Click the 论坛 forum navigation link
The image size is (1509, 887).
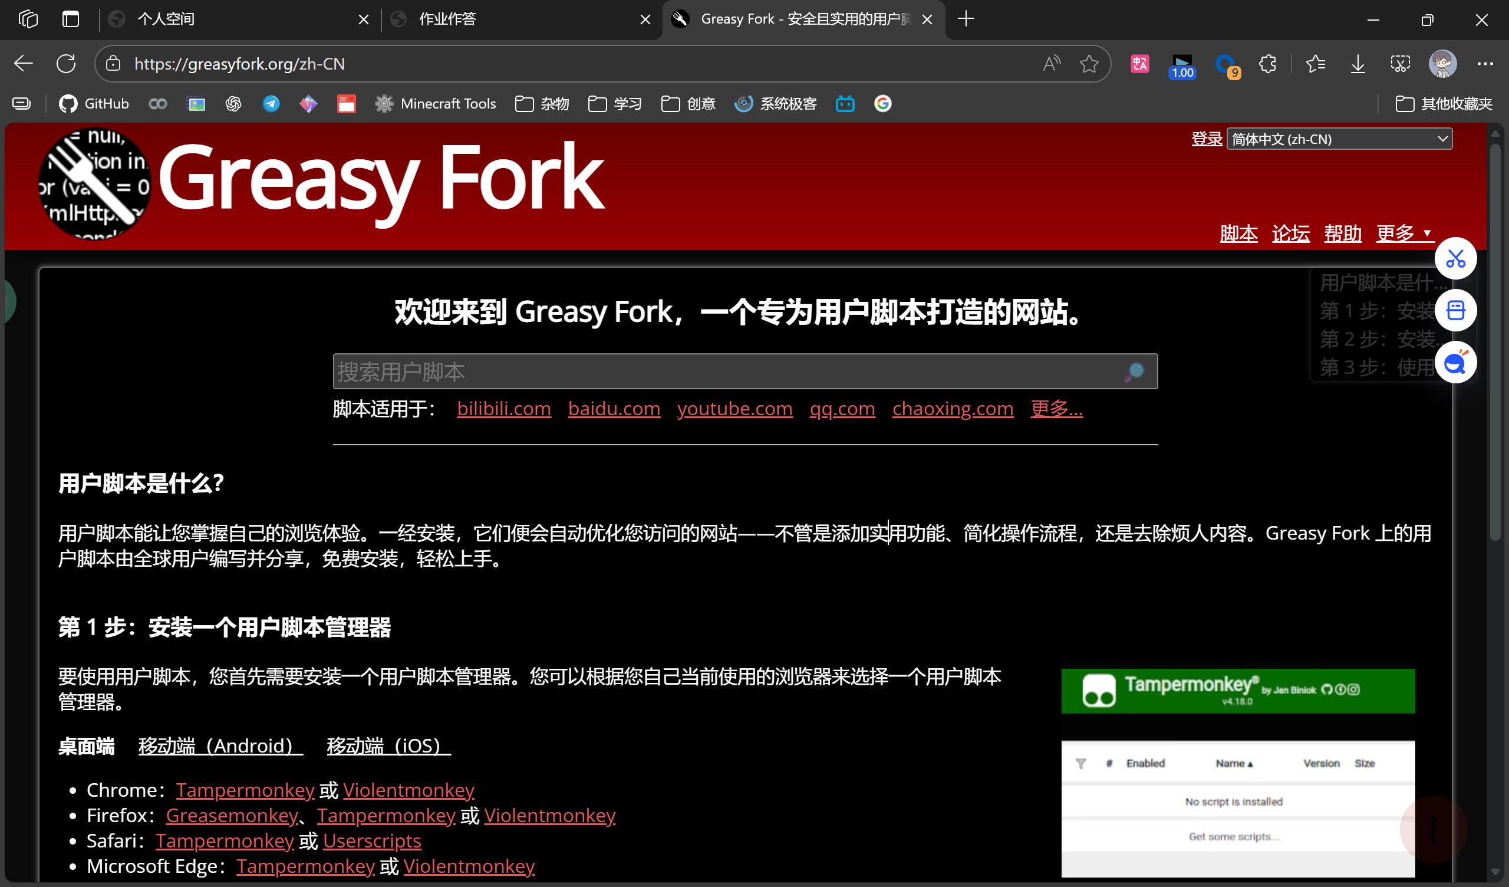click(1290, 233)
